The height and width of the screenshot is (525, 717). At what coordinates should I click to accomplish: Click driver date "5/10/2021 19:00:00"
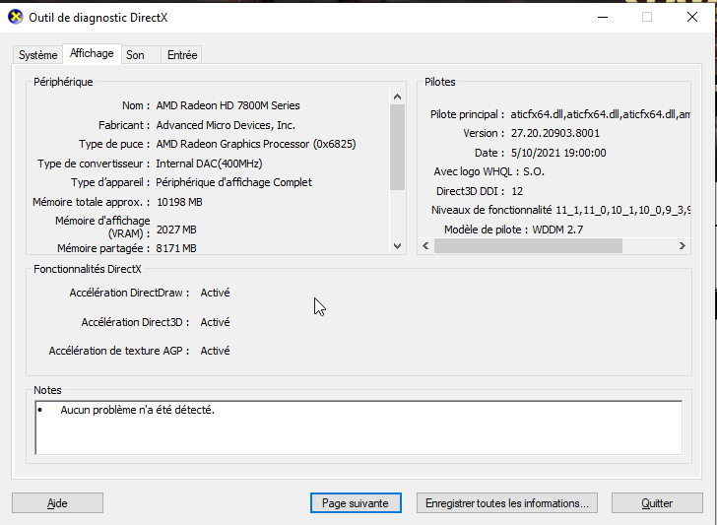click(x=558, y=153)
